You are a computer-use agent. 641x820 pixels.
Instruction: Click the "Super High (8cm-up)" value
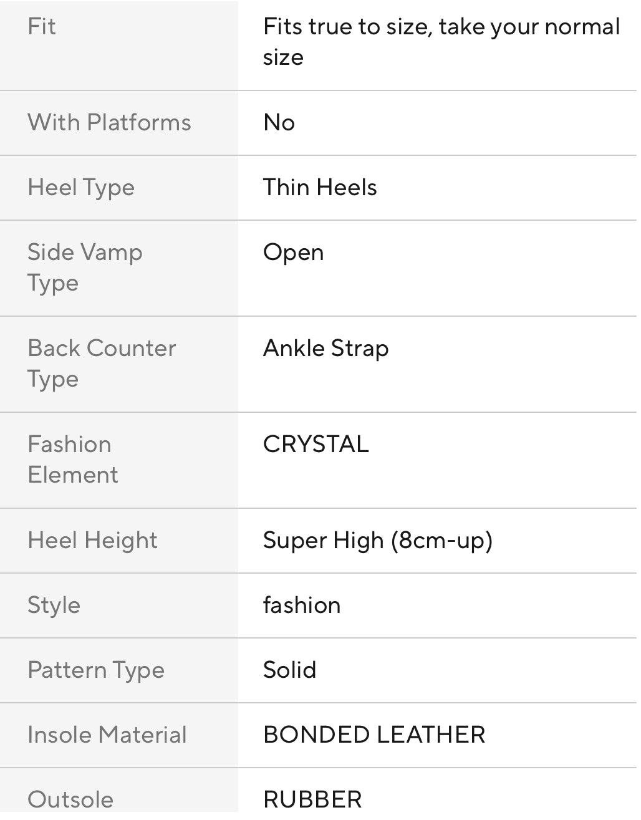(377, 541)
